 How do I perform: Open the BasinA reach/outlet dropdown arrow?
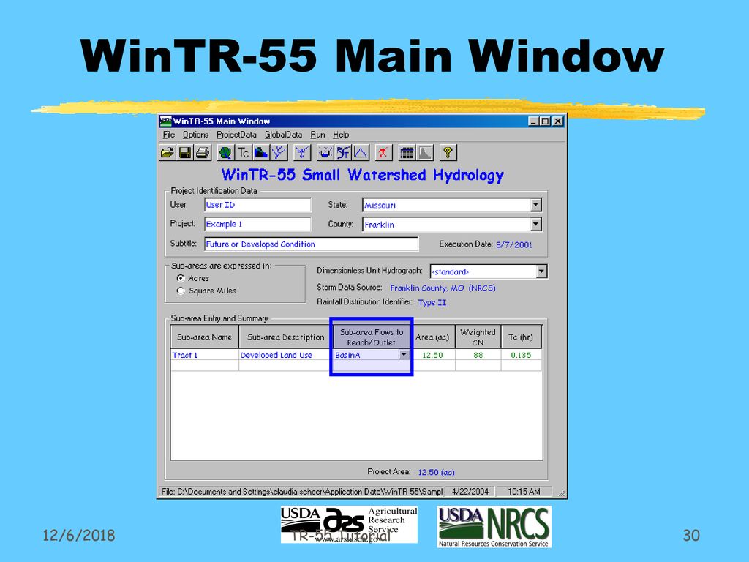pos(404,355)
